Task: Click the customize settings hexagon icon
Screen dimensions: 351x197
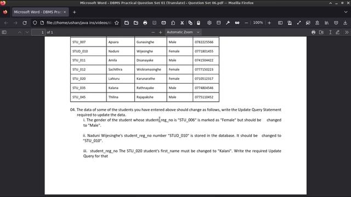Action: [210, 23]
